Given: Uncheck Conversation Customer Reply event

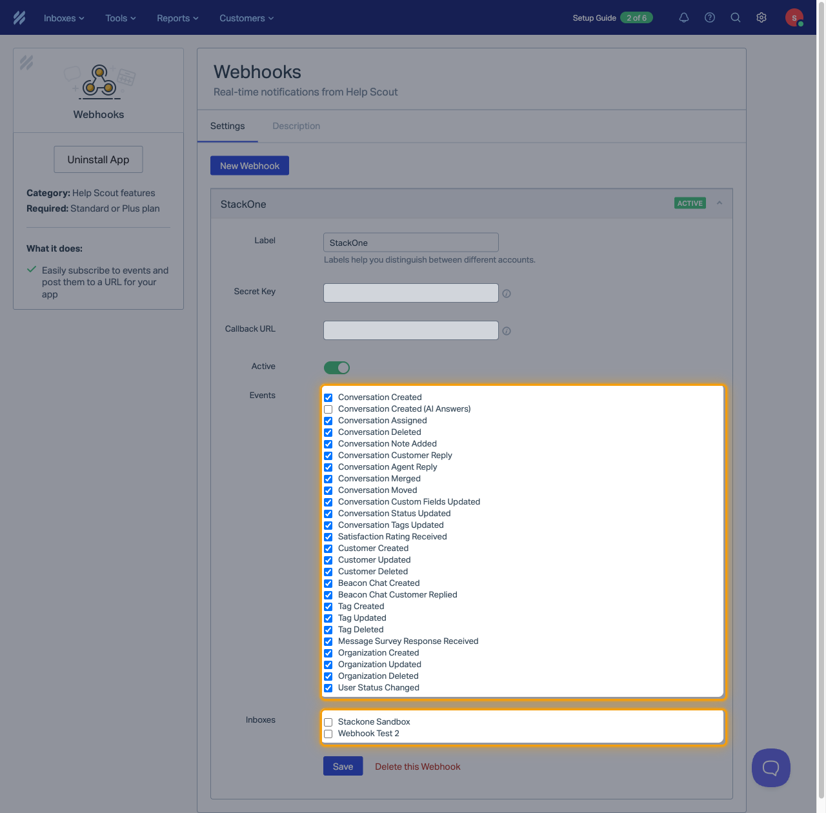Looking at the screenshot, I should [x=328, y=456].
